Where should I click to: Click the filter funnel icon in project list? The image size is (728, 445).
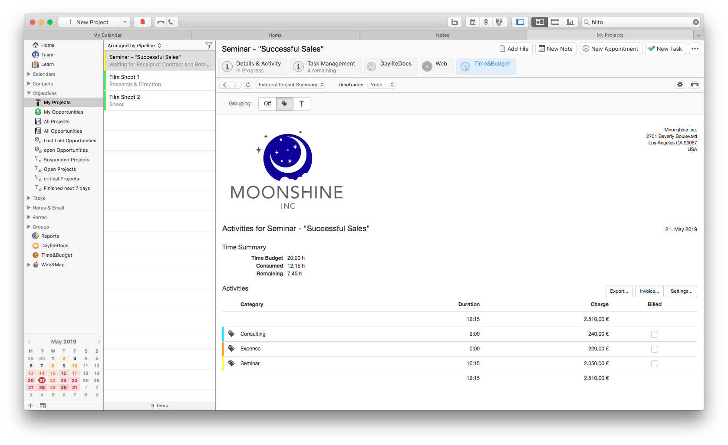coord(208,46)
